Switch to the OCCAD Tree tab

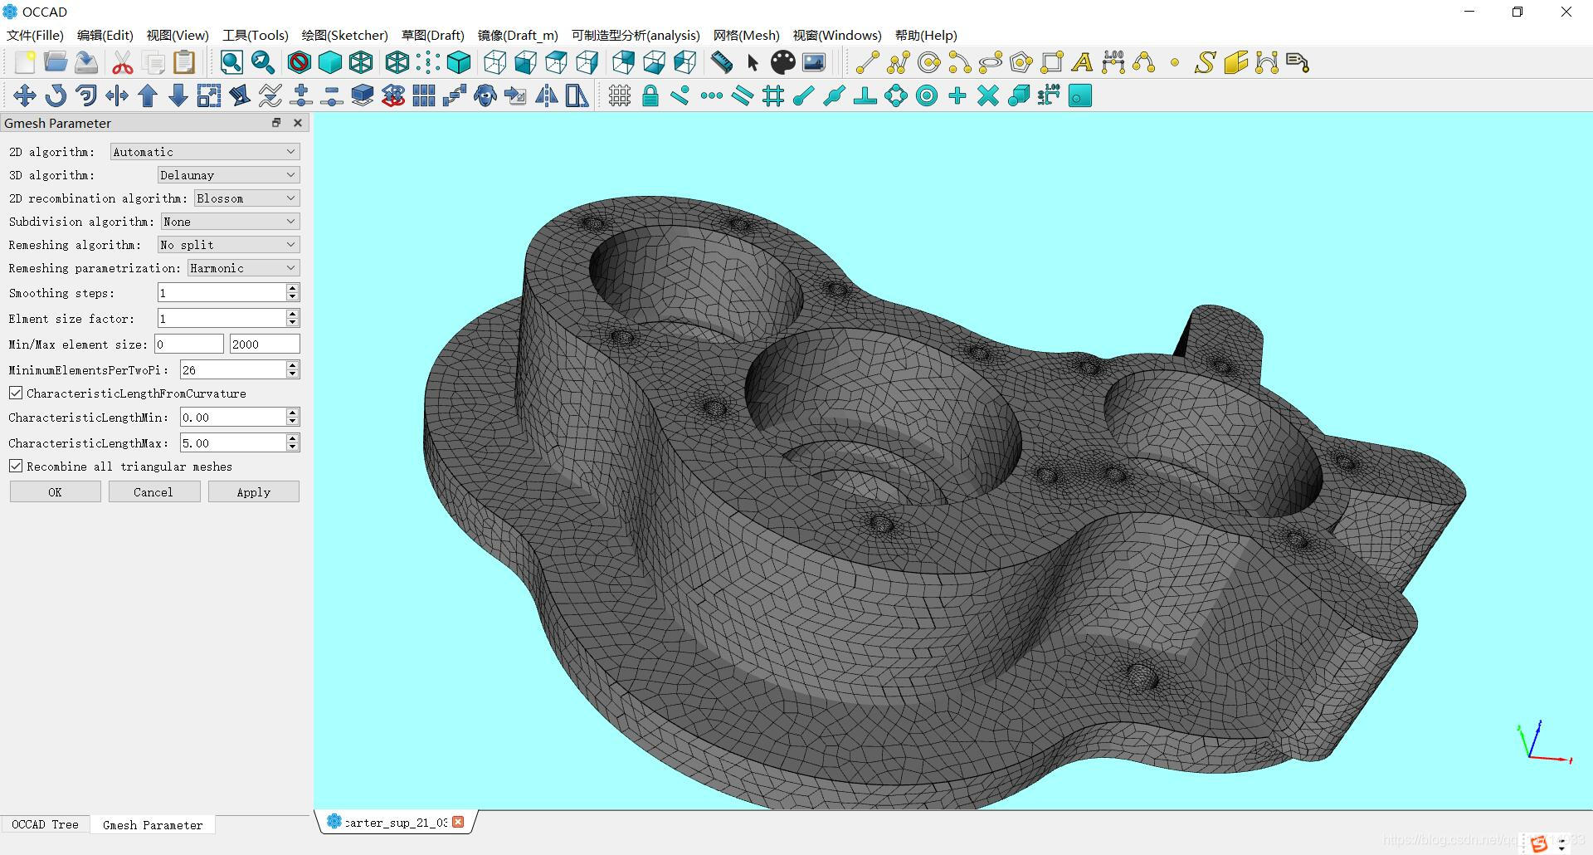click(x=45, y=824)
